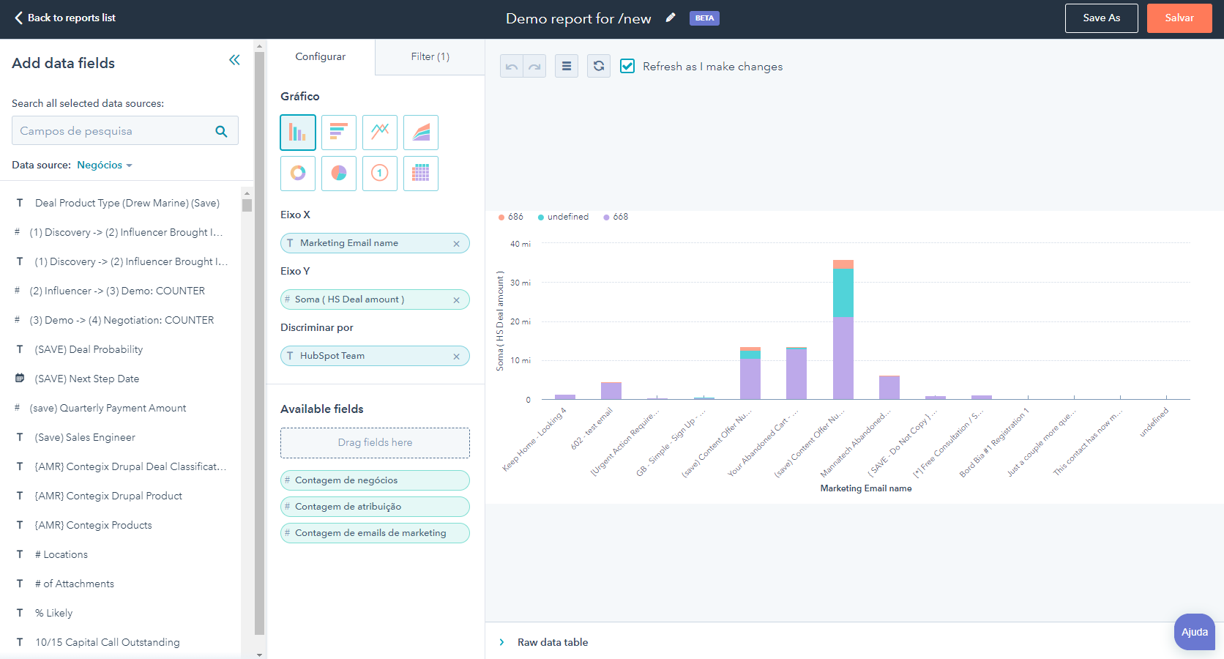Select the vertical bar chart type
Screen dimensions: 1224x659
coord(297,133)
